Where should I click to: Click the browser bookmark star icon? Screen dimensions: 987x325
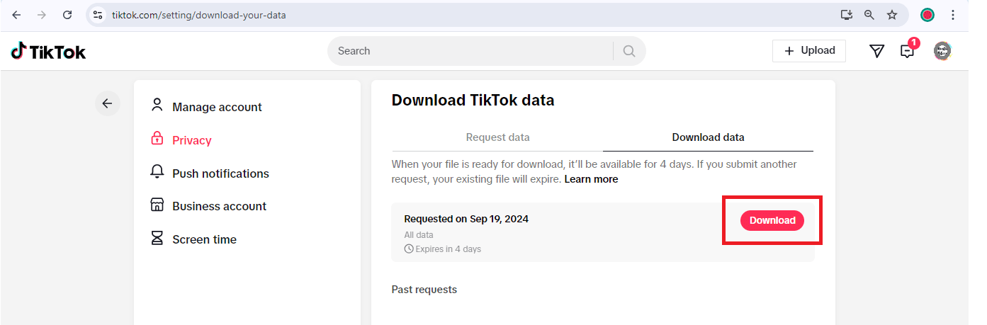(x=892, y=14)
